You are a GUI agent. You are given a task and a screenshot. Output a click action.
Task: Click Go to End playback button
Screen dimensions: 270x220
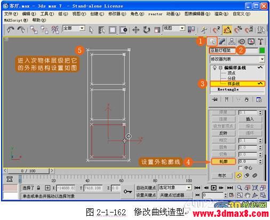pyautogui.click(x=230, y=187)
